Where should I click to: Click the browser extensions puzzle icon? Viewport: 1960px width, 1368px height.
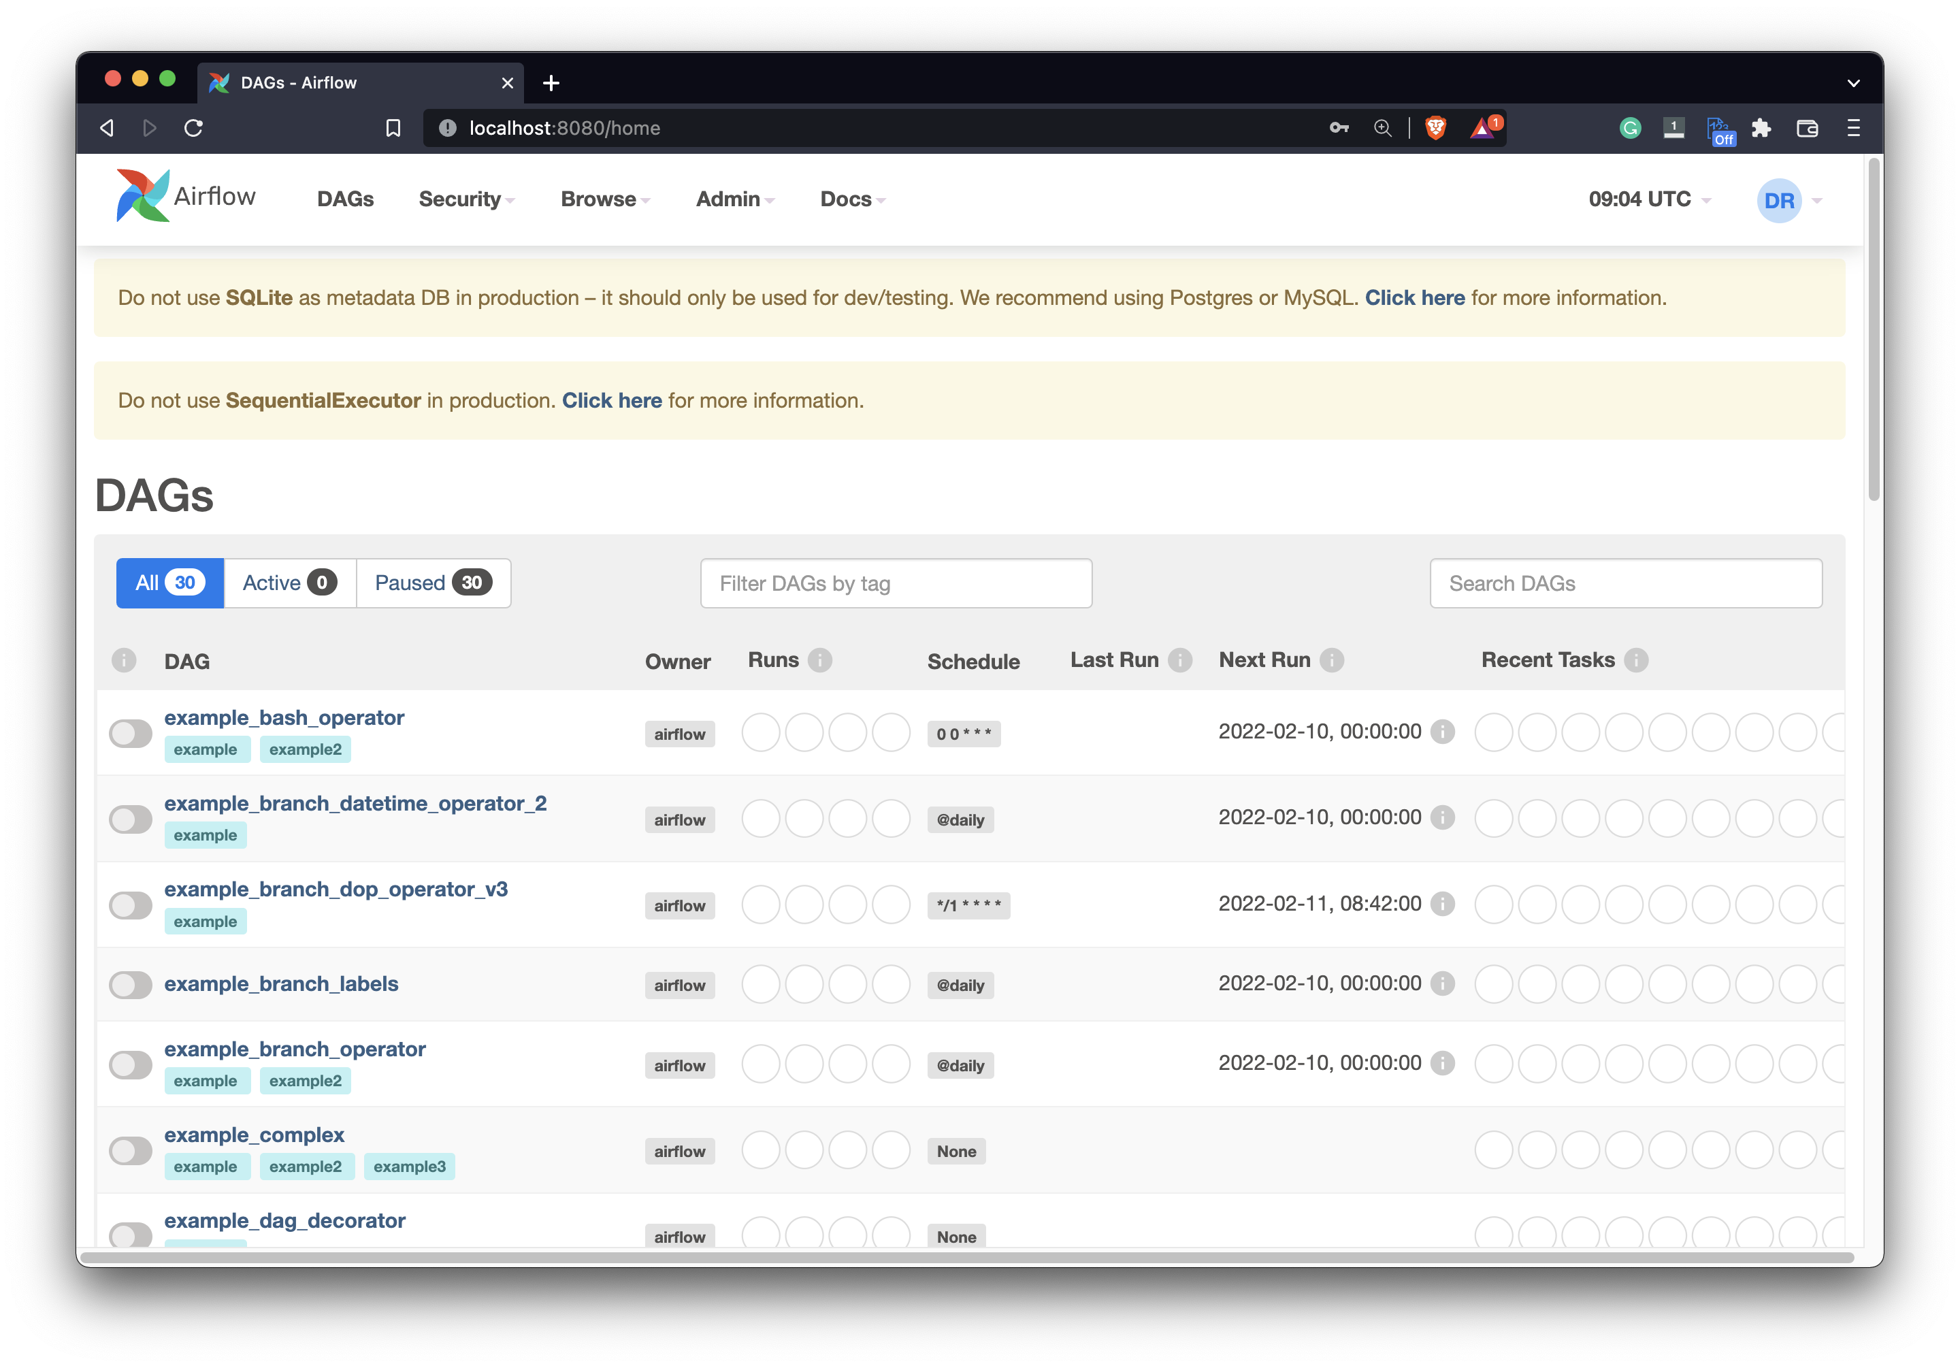click(x=1761, y=128)
